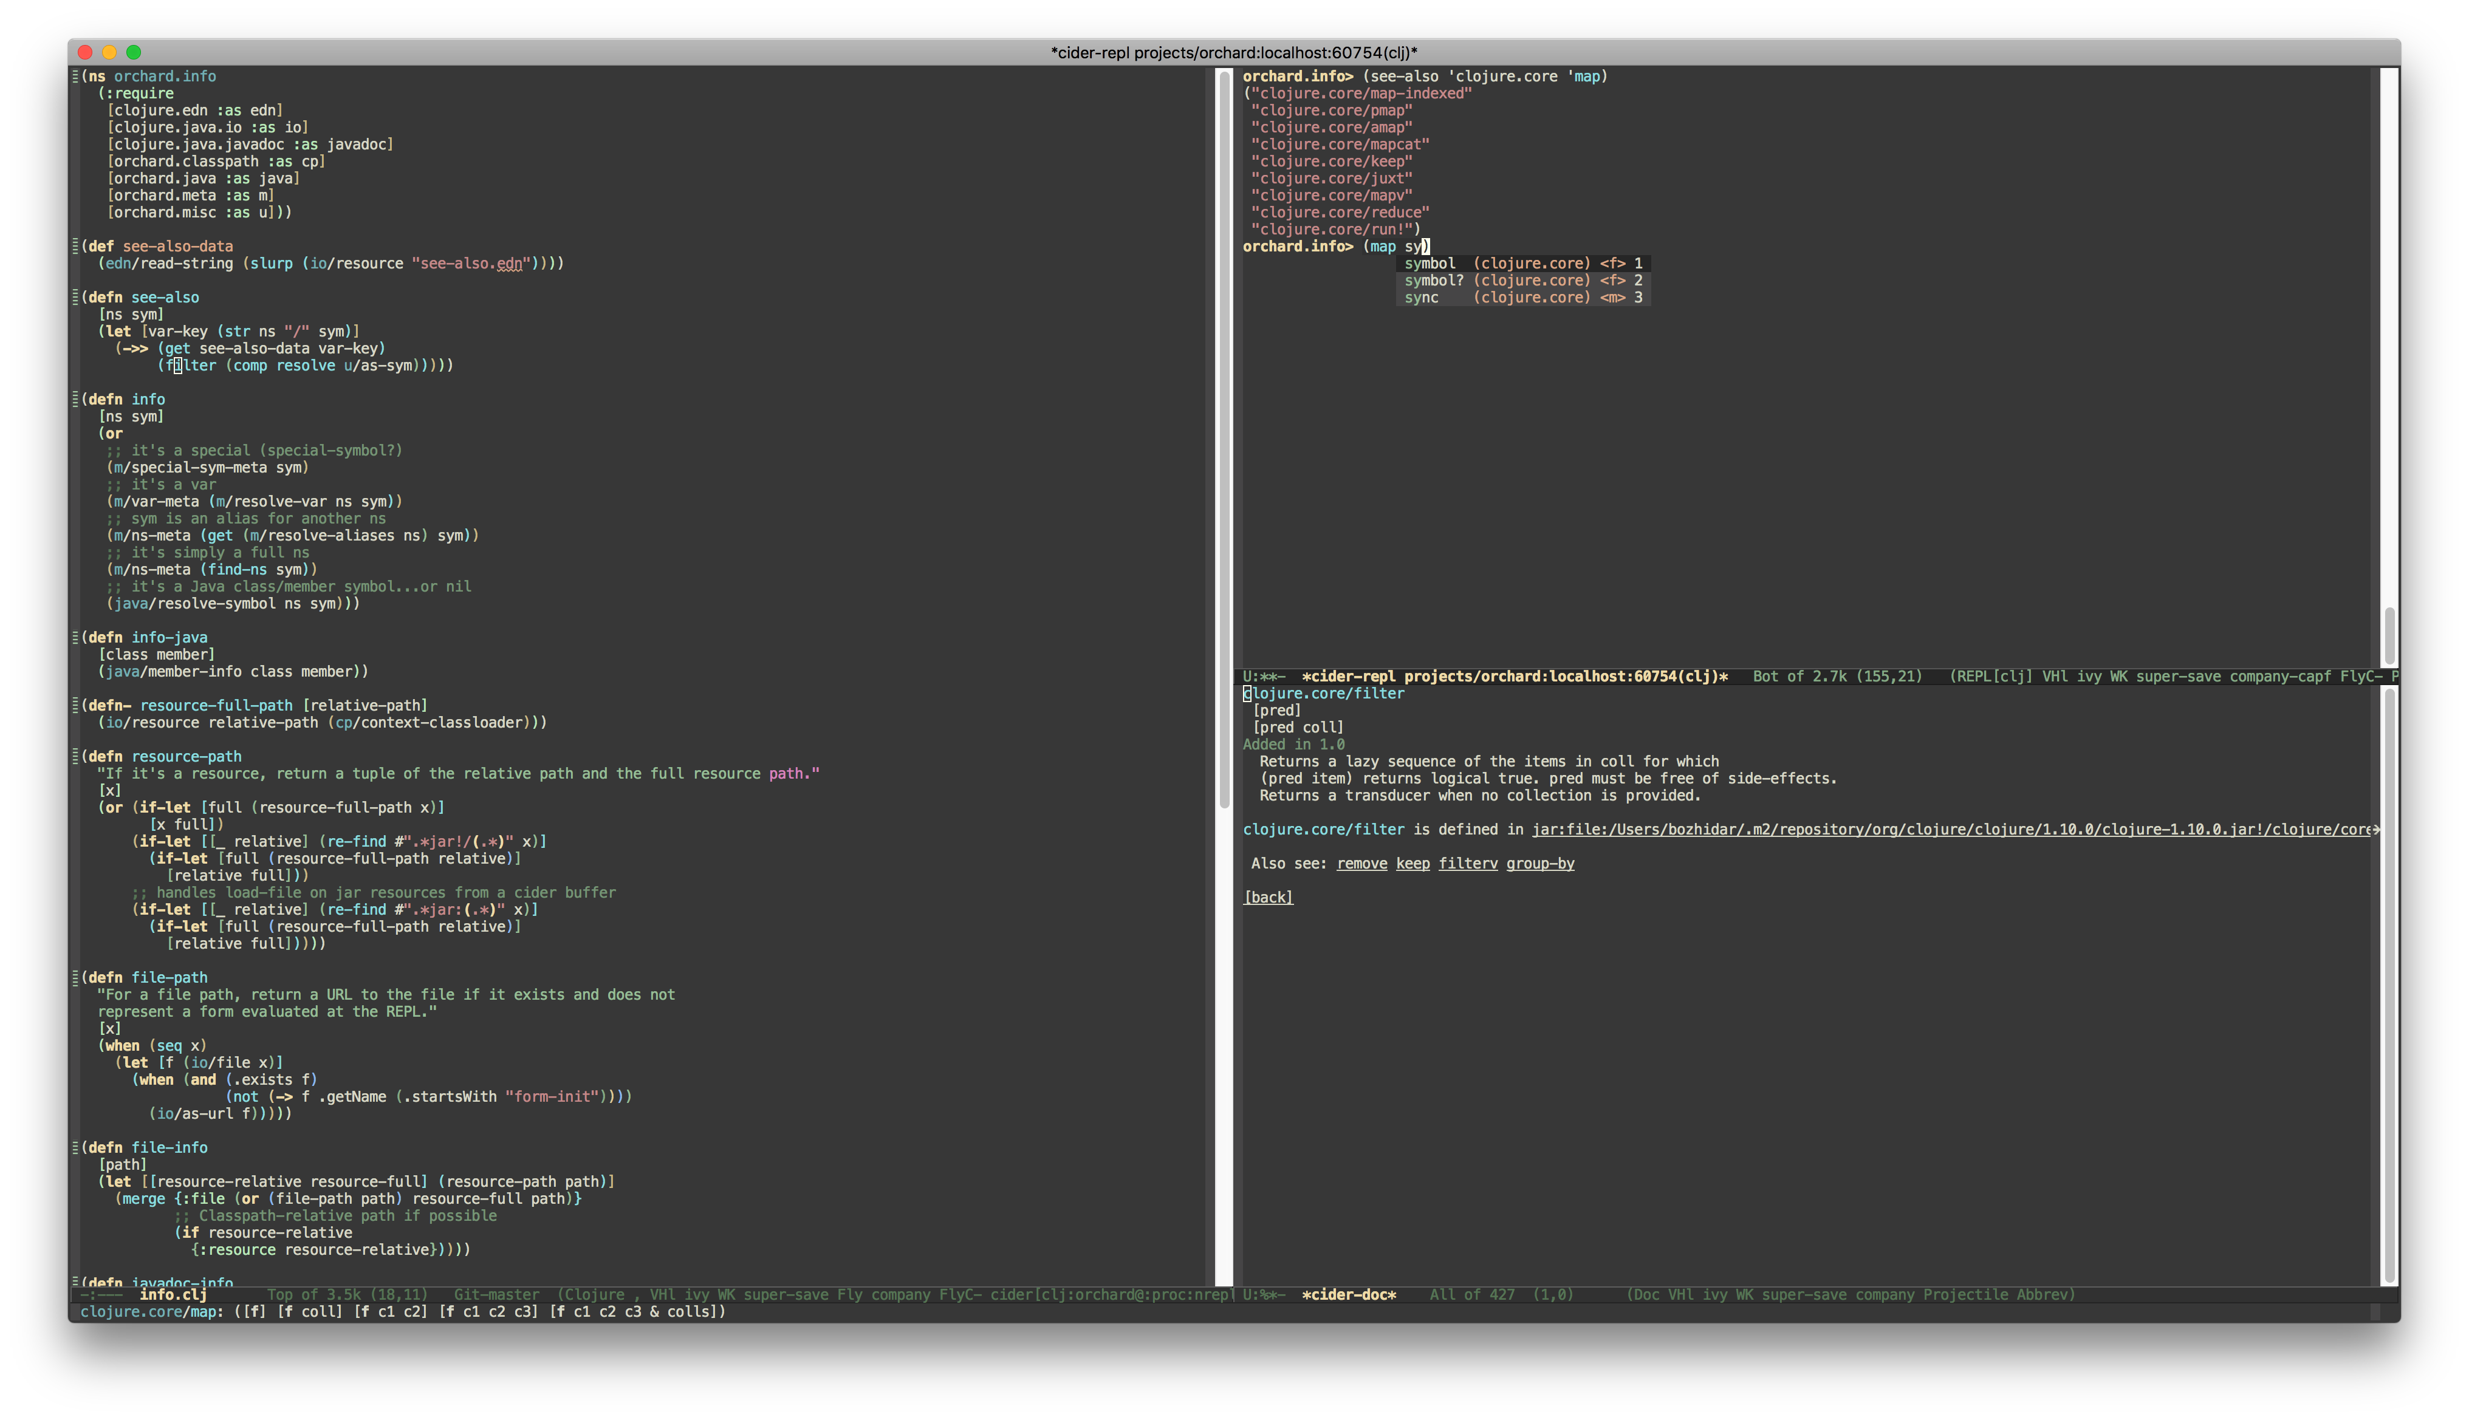Image resolution: width=2469 pixels, height=1420 pixels.
Task: Click fringe marker beside defn info
Action: click(x=75, y=399)
